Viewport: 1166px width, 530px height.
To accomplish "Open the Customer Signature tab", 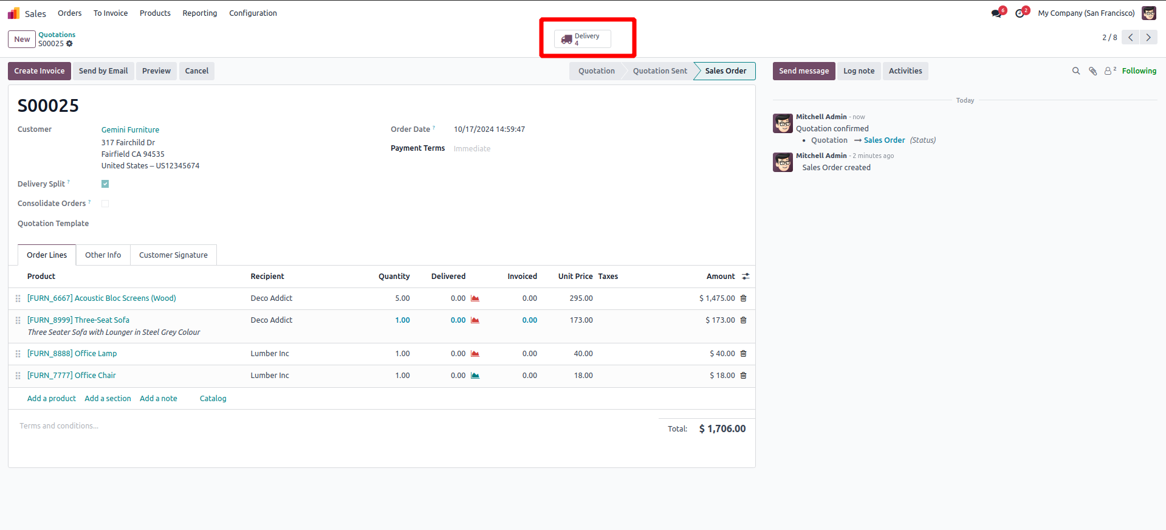I will pyautogui.click(x=173, y=255).
